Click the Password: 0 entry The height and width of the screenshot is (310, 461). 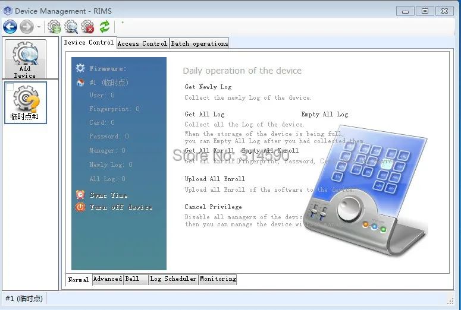click(109, 136)
